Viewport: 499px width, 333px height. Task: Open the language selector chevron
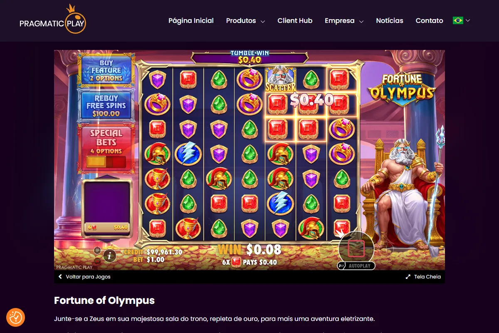468,20
